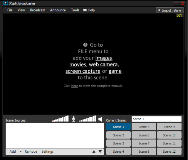Minimize the XSplit Broadcaster window

click(176, 3)
